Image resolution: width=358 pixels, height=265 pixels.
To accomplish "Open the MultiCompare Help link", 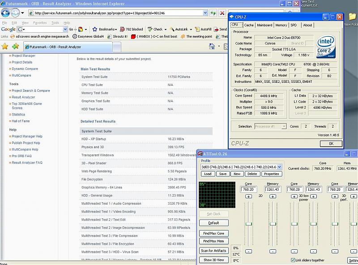I will (x=25, y=150).
